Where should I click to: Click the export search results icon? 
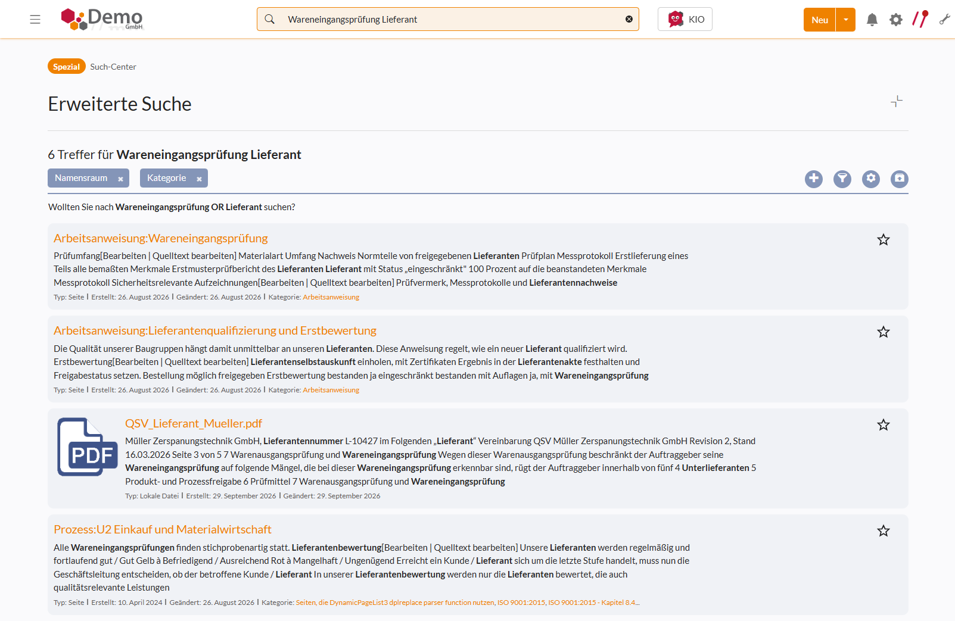[900, 179]
